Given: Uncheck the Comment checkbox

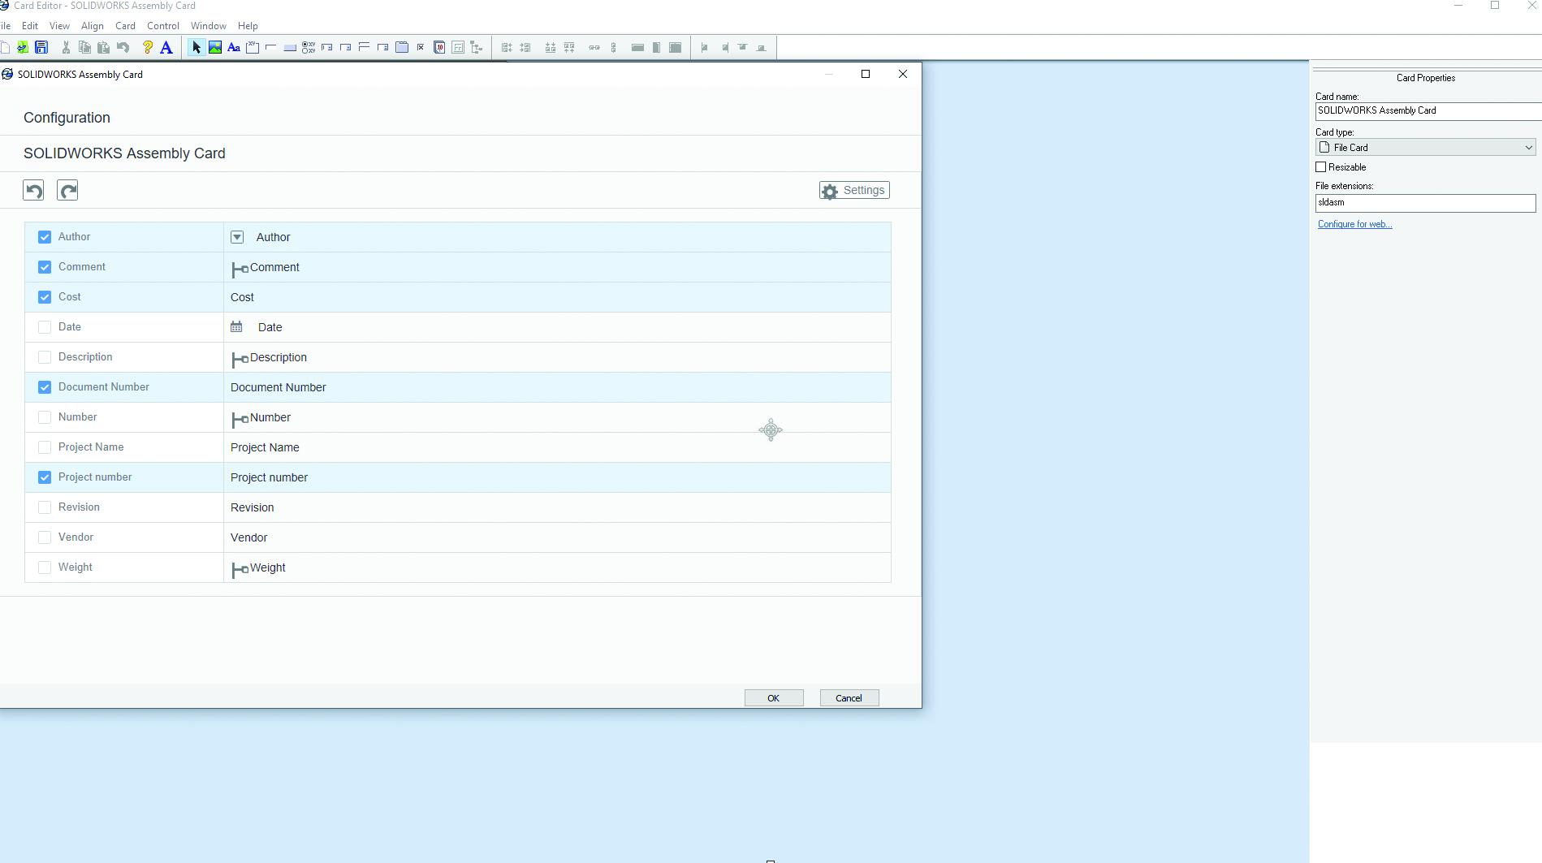Looking at the screenshot, I should pos(45,267).
